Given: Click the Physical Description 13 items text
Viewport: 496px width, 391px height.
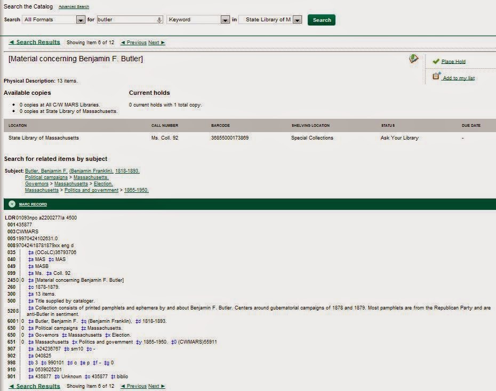Looking at the screenshot, I should click(41, 81).
